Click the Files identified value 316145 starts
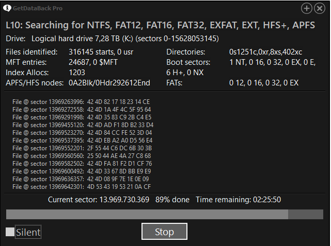 [101, 52]
